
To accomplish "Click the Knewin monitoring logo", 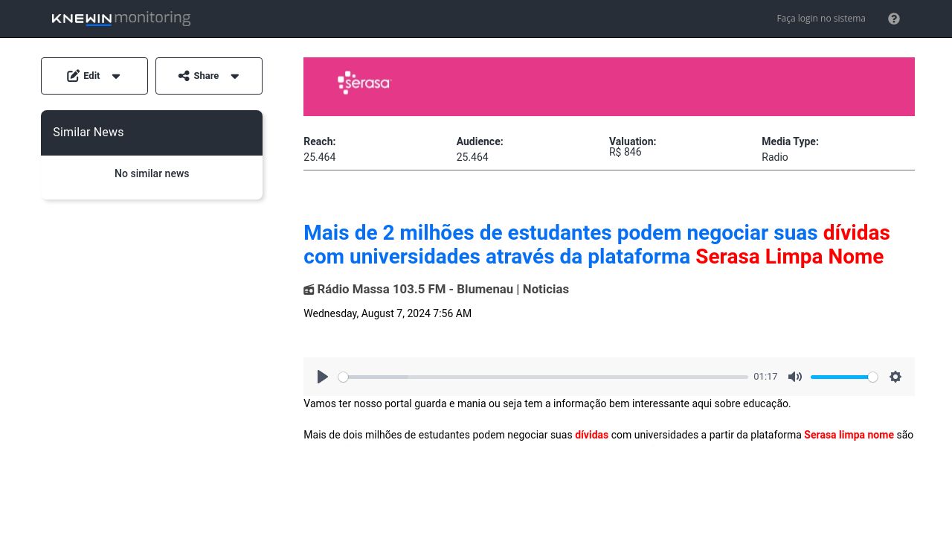I will coord(121,19).
